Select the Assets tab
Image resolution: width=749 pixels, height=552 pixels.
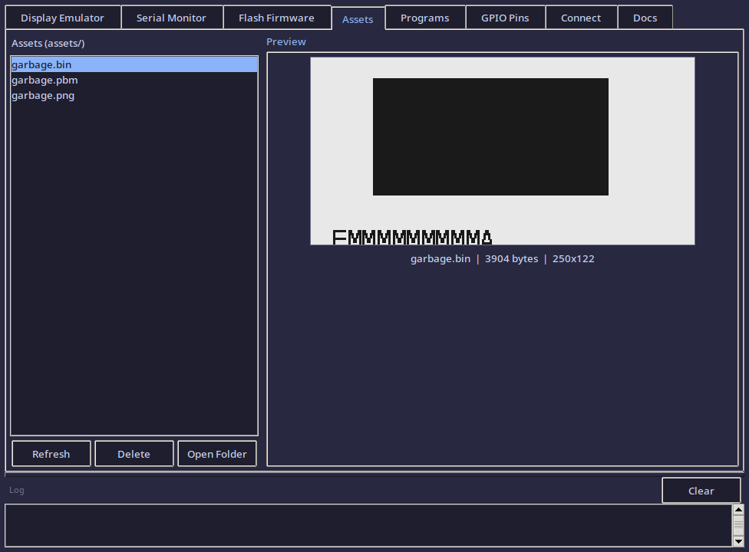pos(358,19)
